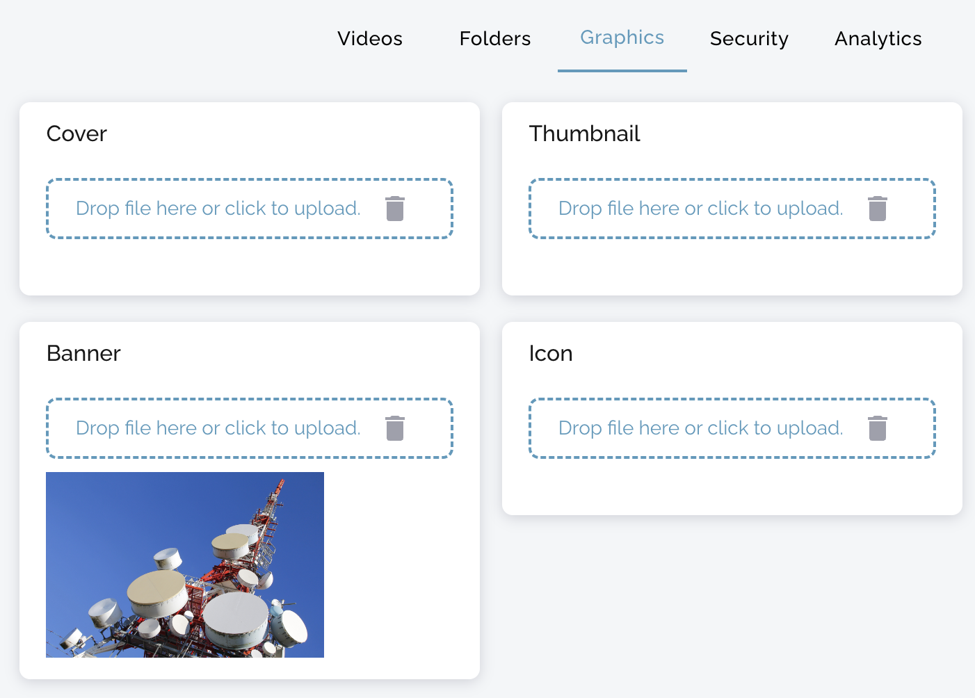This screenshot has width=975, height=698.
Task: Remove the Banner image with trash icon
Action: click(395, 428)
